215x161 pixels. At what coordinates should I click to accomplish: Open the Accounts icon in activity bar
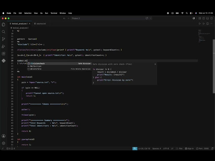4,136
